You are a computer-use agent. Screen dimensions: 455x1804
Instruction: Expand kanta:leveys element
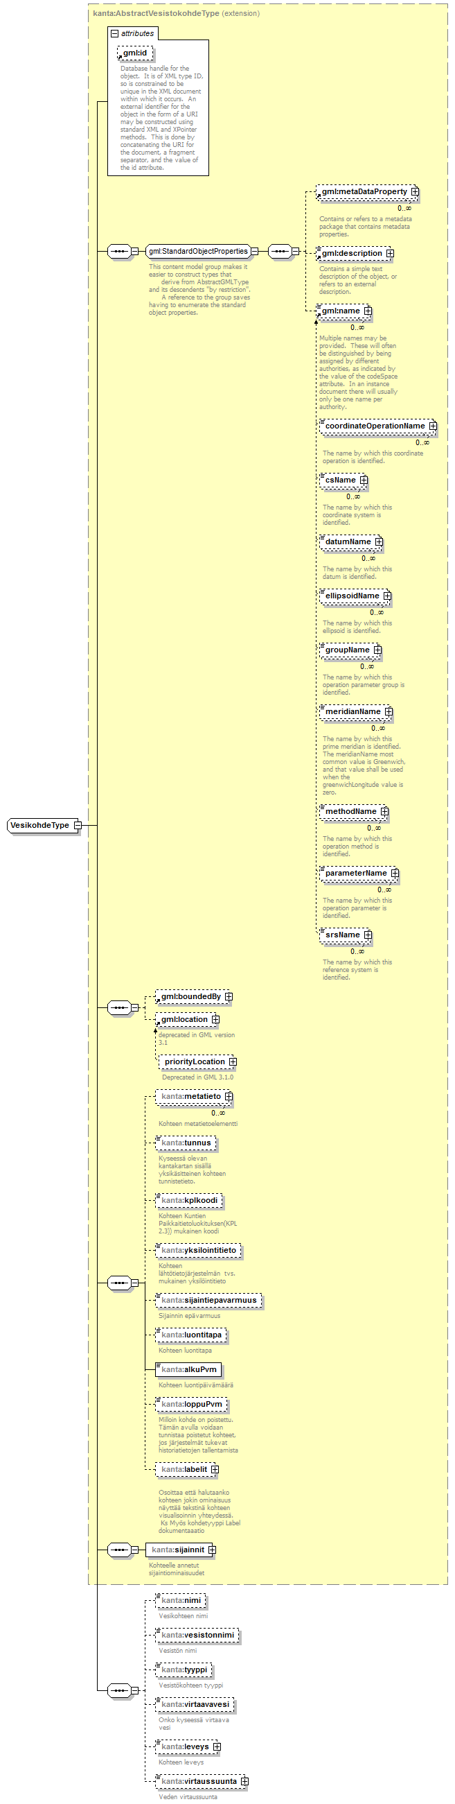click(217, 1746)
